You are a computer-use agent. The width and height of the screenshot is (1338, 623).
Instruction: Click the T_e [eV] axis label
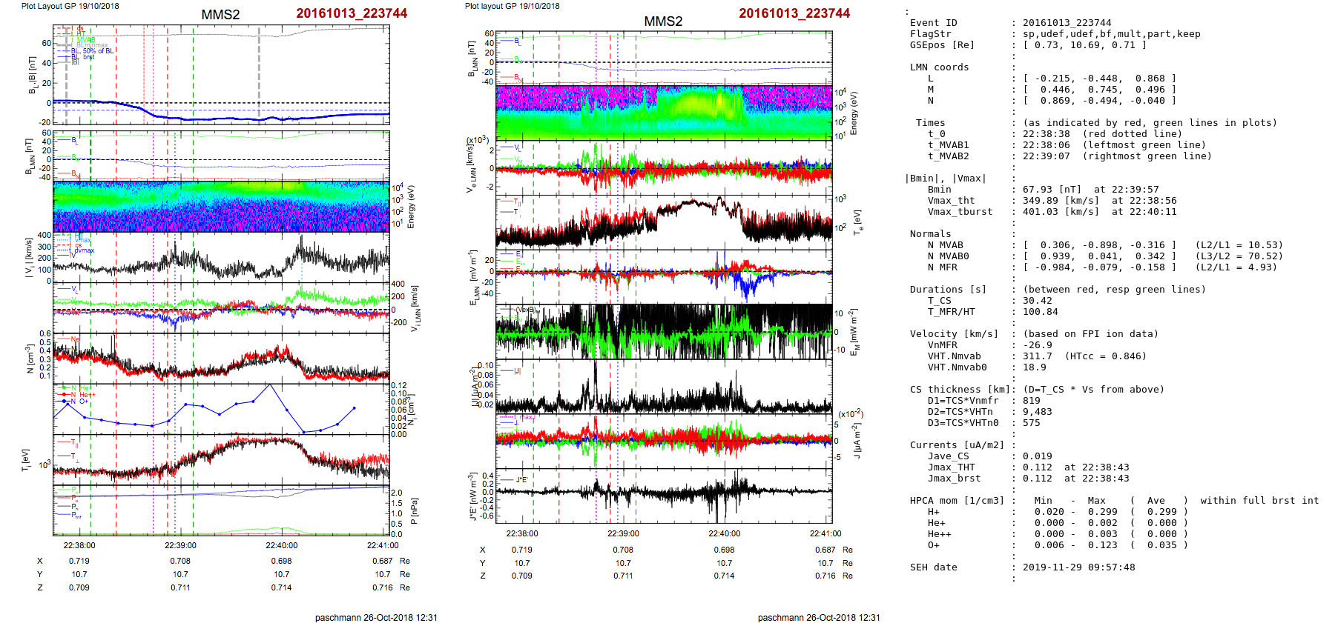click(857, 221)
